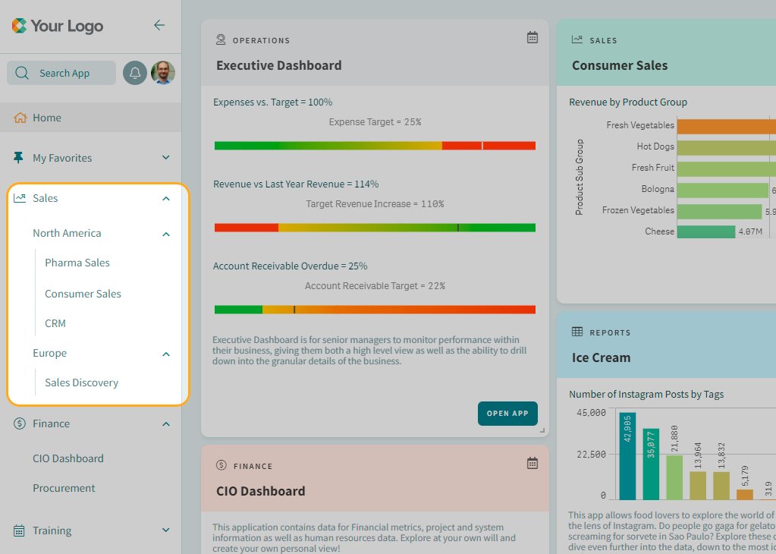Open CRM in sidebar
This screenshot has width=776, height=554.
[55, 323]
